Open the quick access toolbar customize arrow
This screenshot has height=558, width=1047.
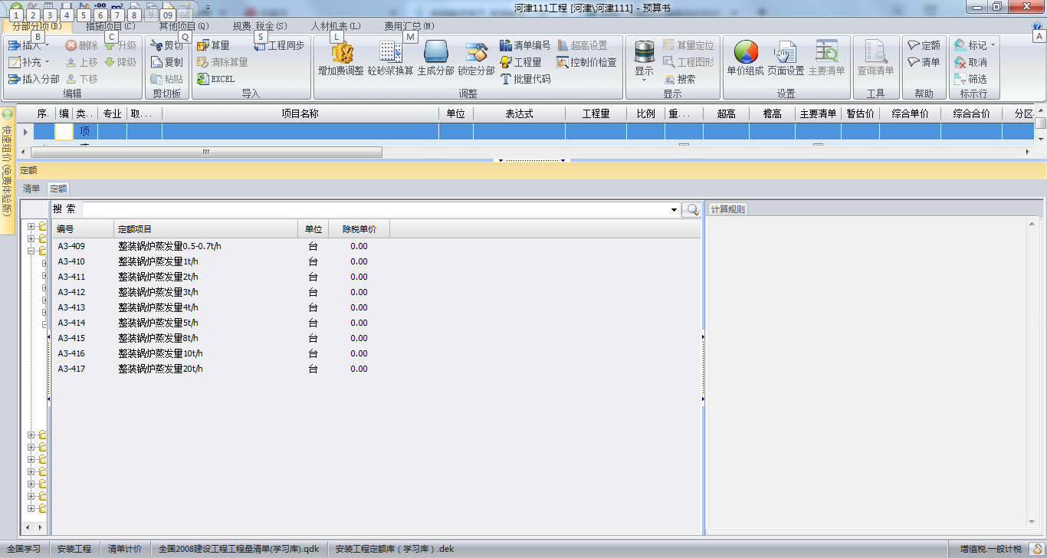tap(207, 7)
